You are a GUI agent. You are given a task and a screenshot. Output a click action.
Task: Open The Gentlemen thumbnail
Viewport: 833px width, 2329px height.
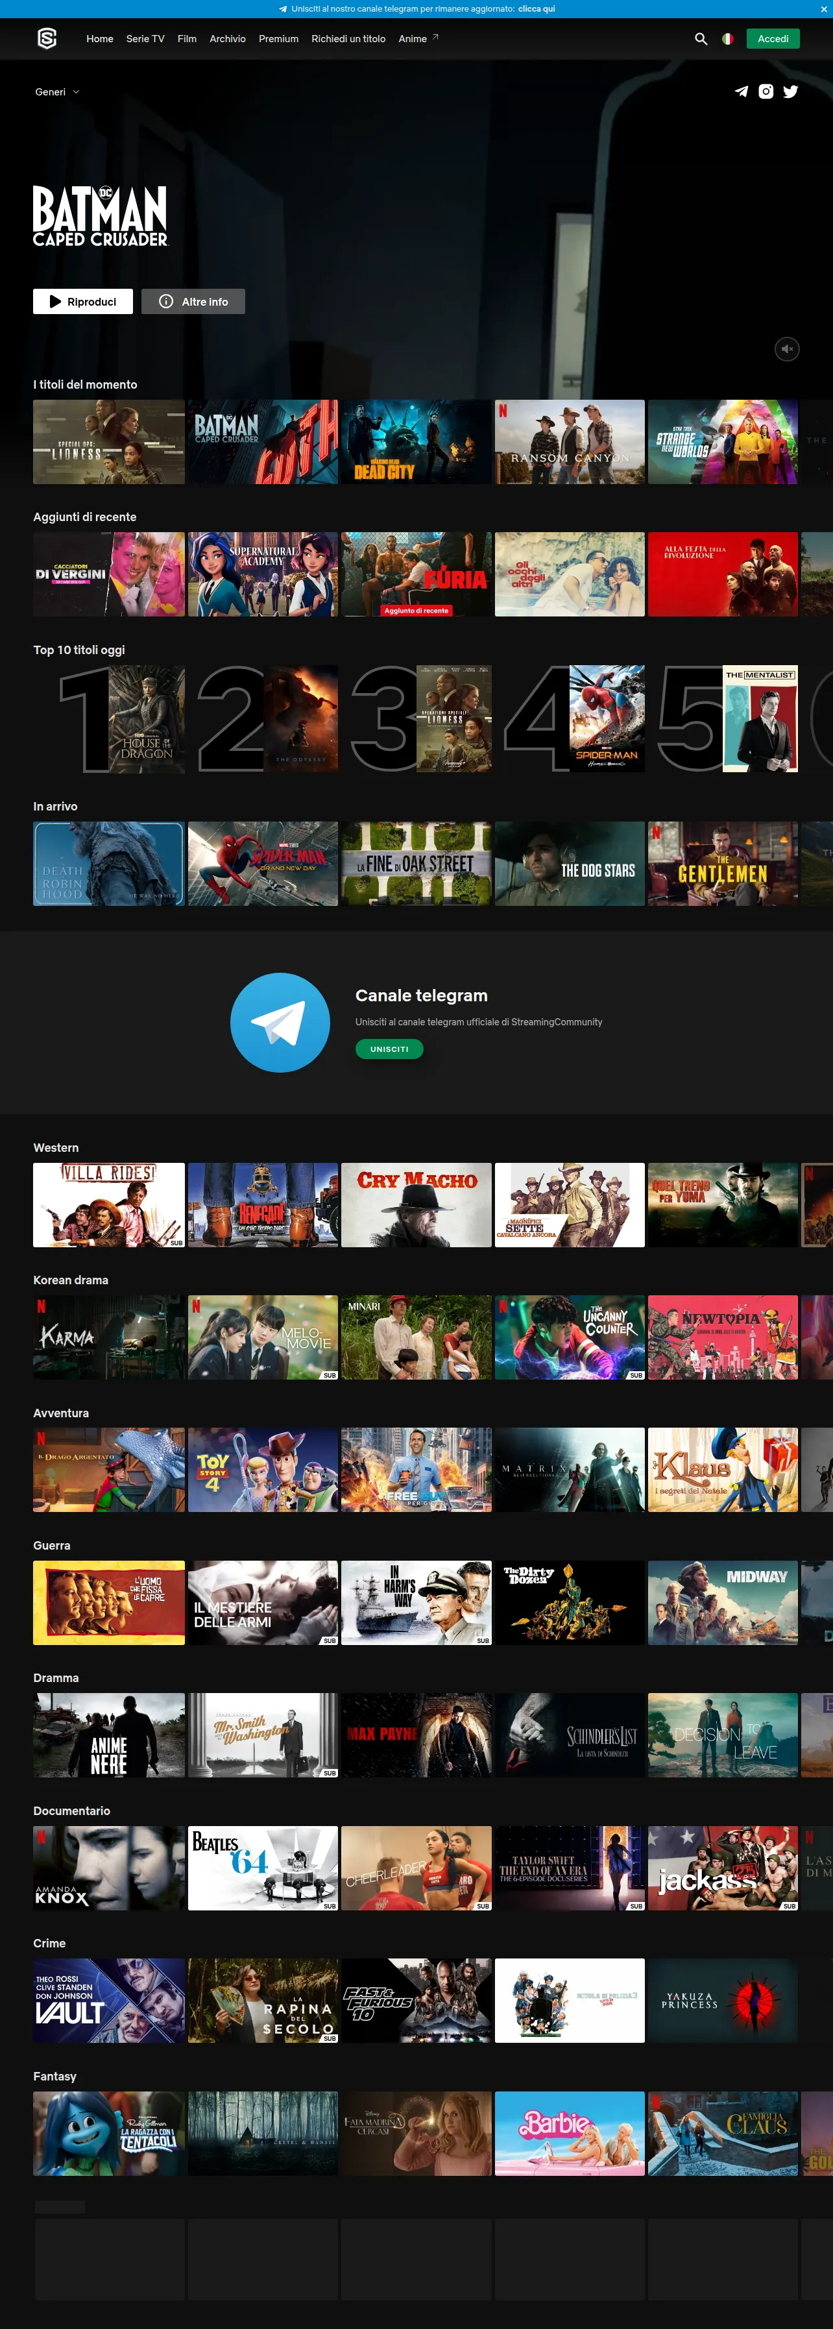pyautogui.click(x=723, y=864)
